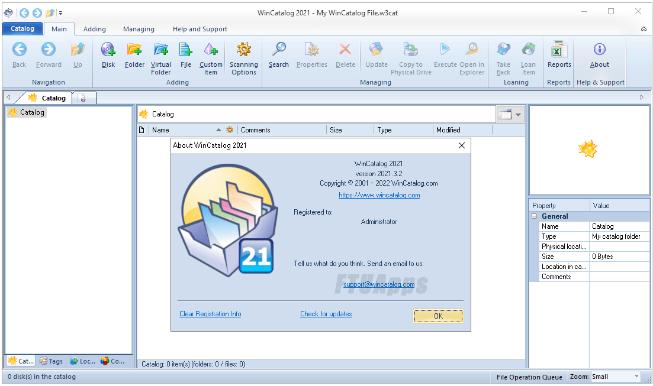Click quick access up-folder icon in title bar
Screen dimensions: 653x386
coord(50,13)
